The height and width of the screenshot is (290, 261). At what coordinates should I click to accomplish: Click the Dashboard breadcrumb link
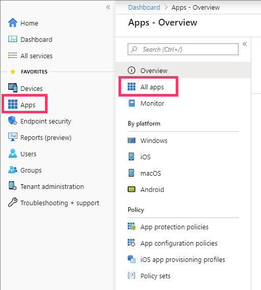144,7
